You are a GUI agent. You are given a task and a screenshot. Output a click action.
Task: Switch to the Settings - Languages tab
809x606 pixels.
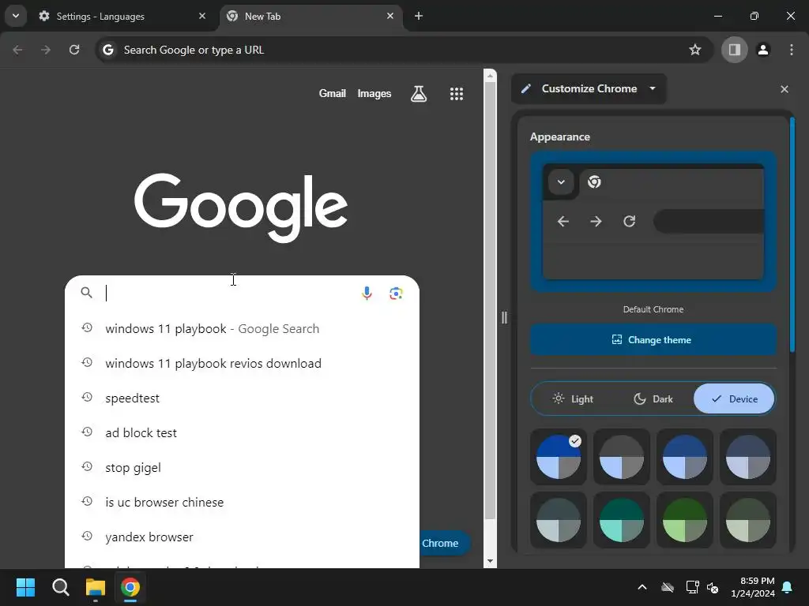click(122, 16)
